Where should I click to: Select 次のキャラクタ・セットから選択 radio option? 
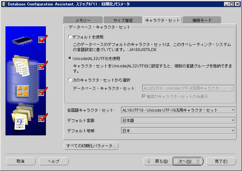[70, 80]
